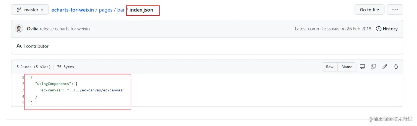The width and height of the screenshot is (417, 126).
Task: Click Ovilia's avatar thumbnail
Action: coord(19,29)
